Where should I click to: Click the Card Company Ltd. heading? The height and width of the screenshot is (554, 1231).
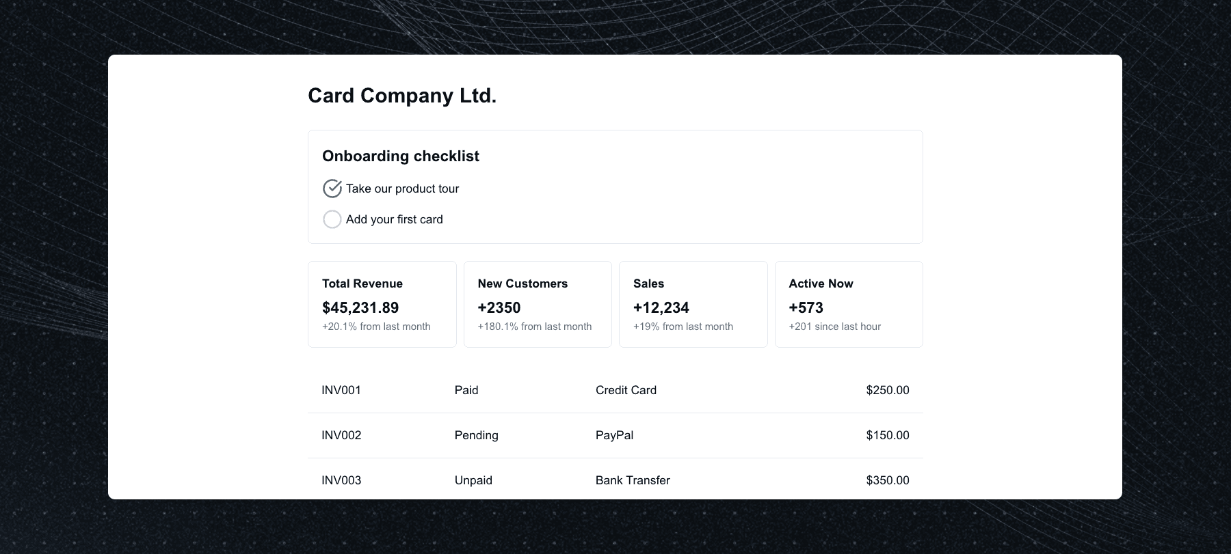402,96
